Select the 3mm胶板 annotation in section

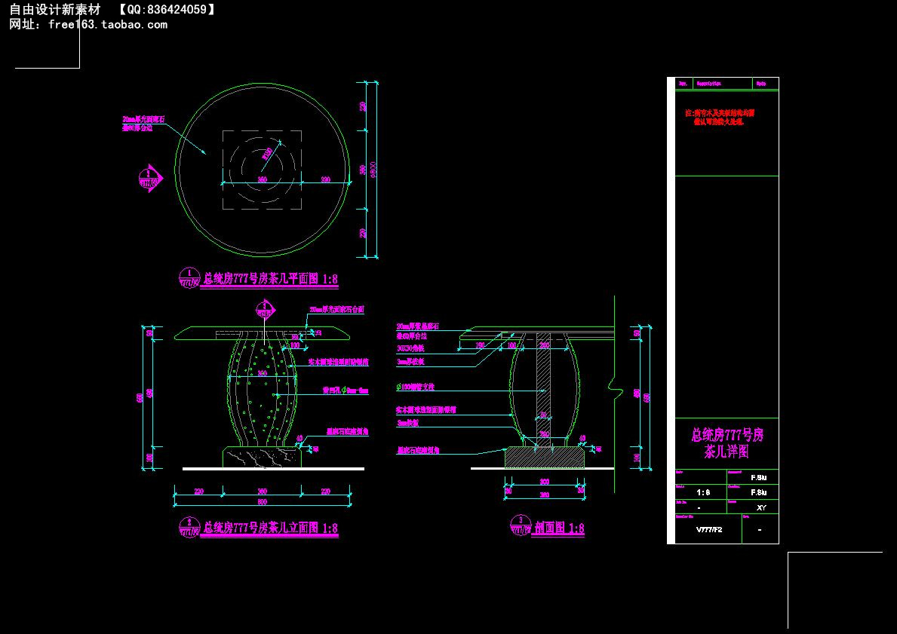[x=408, y=423]
